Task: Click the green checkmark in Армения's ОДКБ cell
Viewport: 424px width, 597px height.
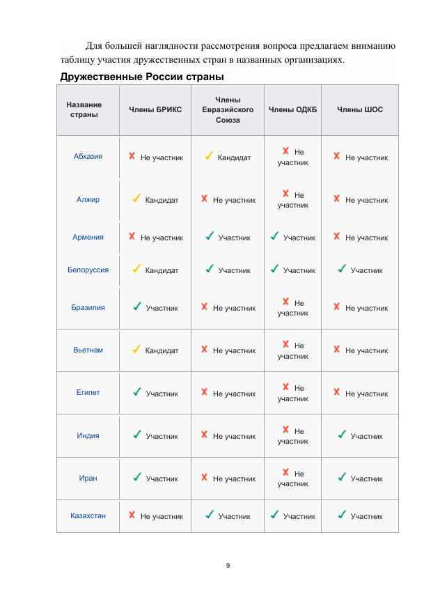Action: pyautogui.click(x=275, y=237)
